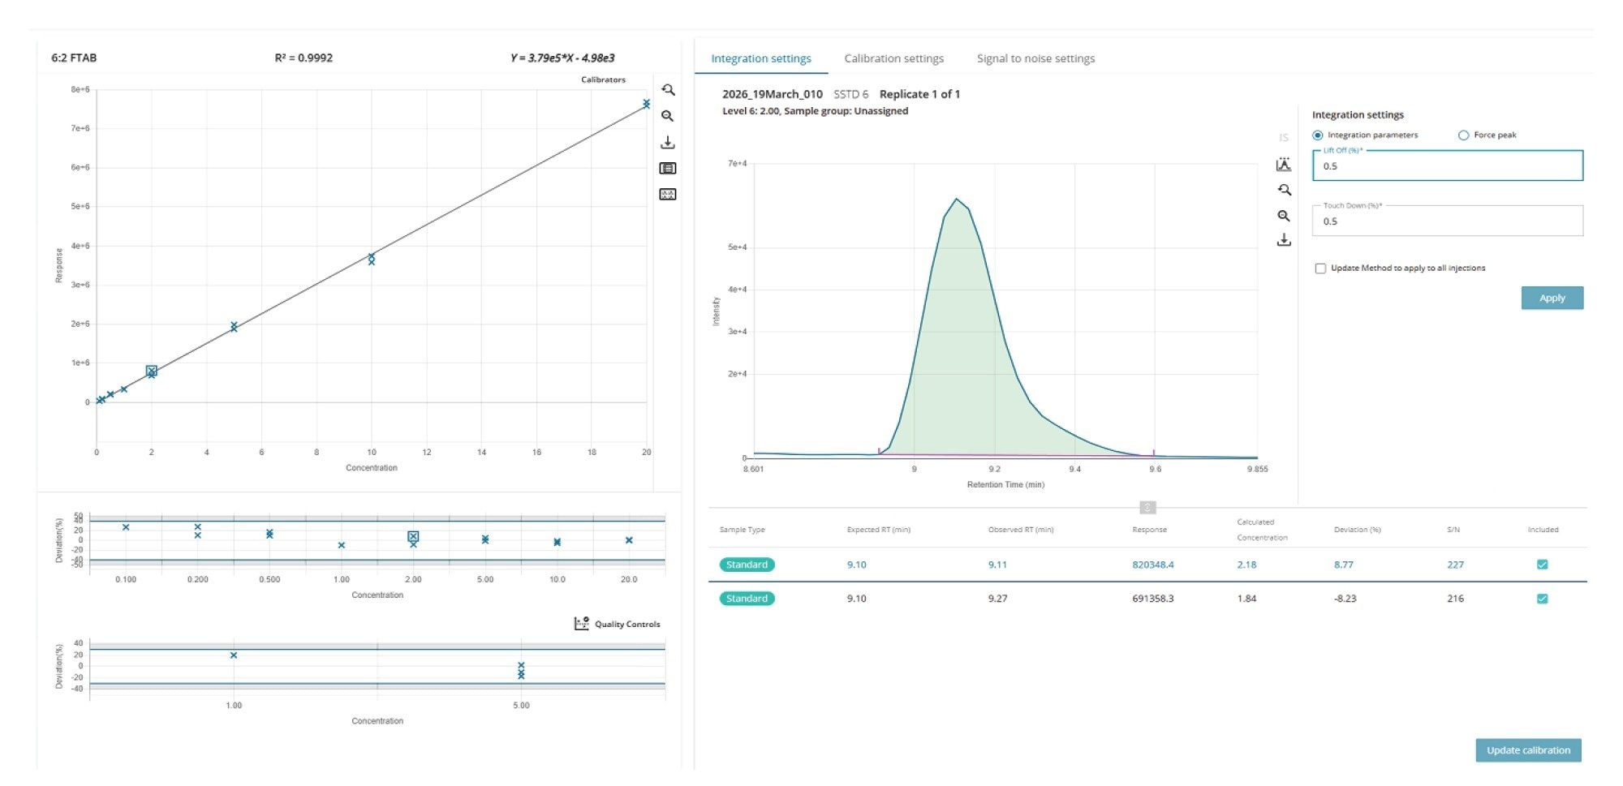The width and height of the screenshot is (1623, 786).
Task: Click into the Touch Down (%) field
Action: (1447, 221)
